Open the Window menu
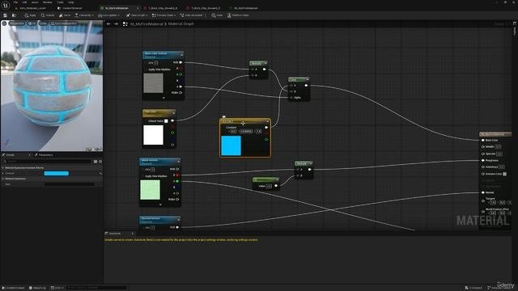The height and width of the screenshot is (291, 518). pyautogui.click(x=47, y=2)
